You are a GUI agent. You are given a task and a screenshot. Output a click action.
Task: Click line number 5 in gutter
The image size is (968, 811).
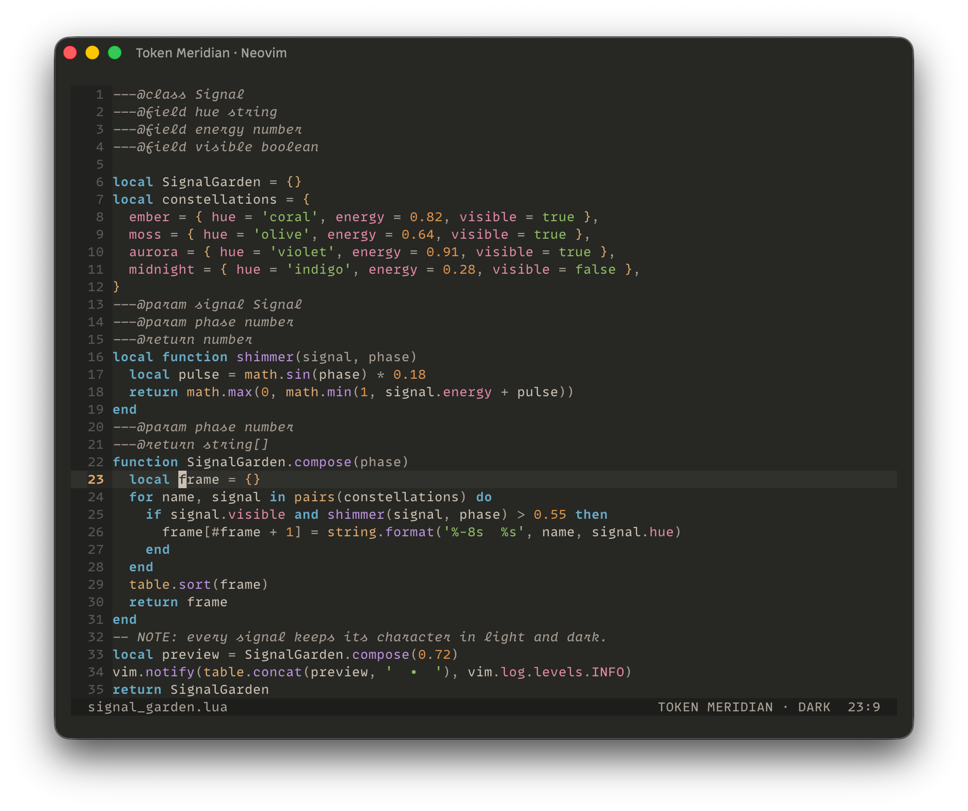(x=100, y=164)
